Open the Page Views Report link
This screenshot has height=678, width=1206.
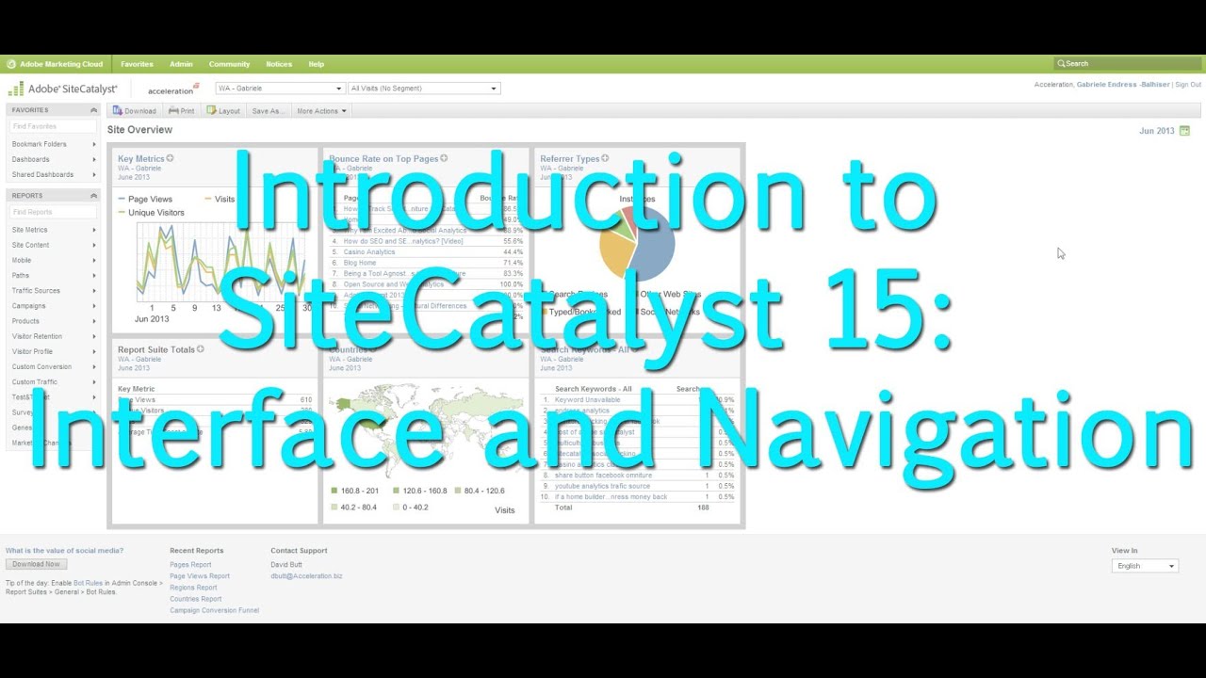point(200,576)
